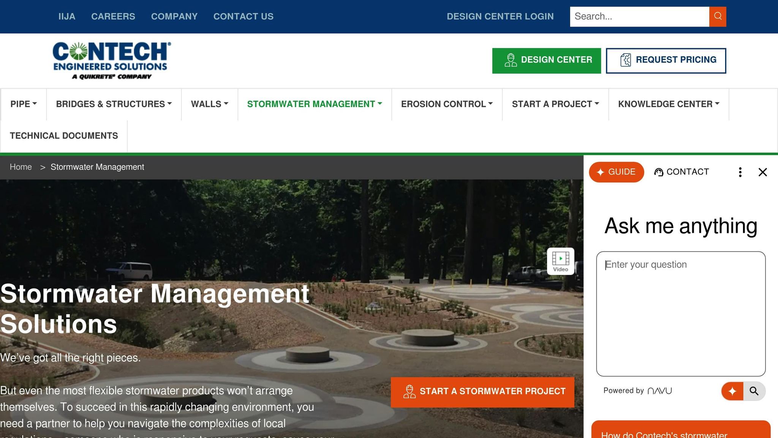Go to Home in the breadcrumb
The width and height of the screenshot is (778, 438).
21,167
